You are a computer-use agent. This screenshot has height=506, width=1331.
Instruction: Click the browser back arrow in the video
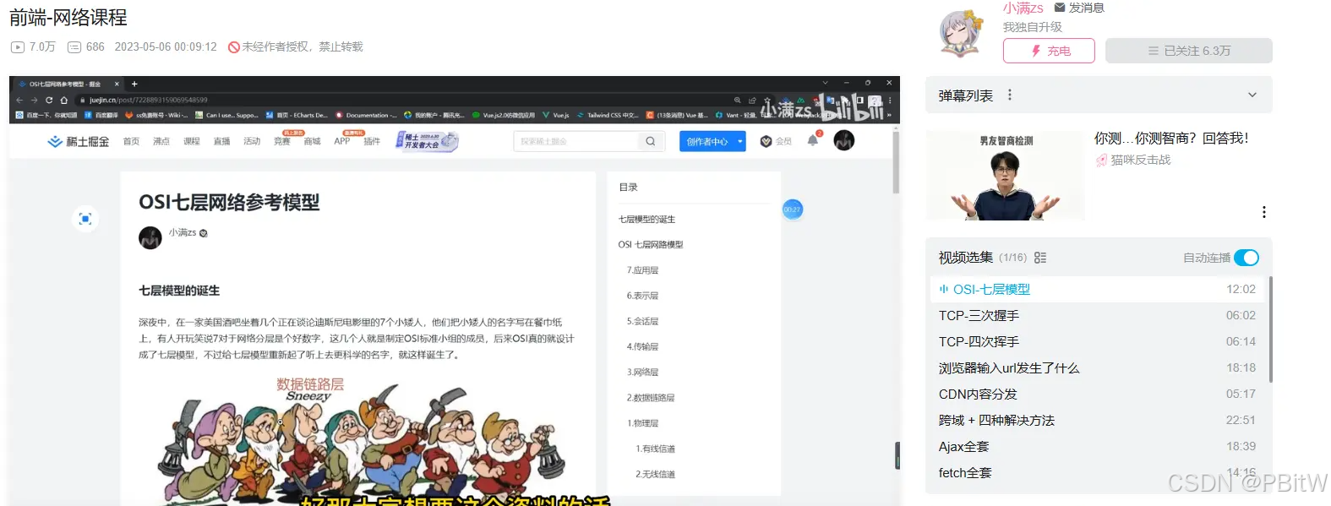tap(20, 100)
